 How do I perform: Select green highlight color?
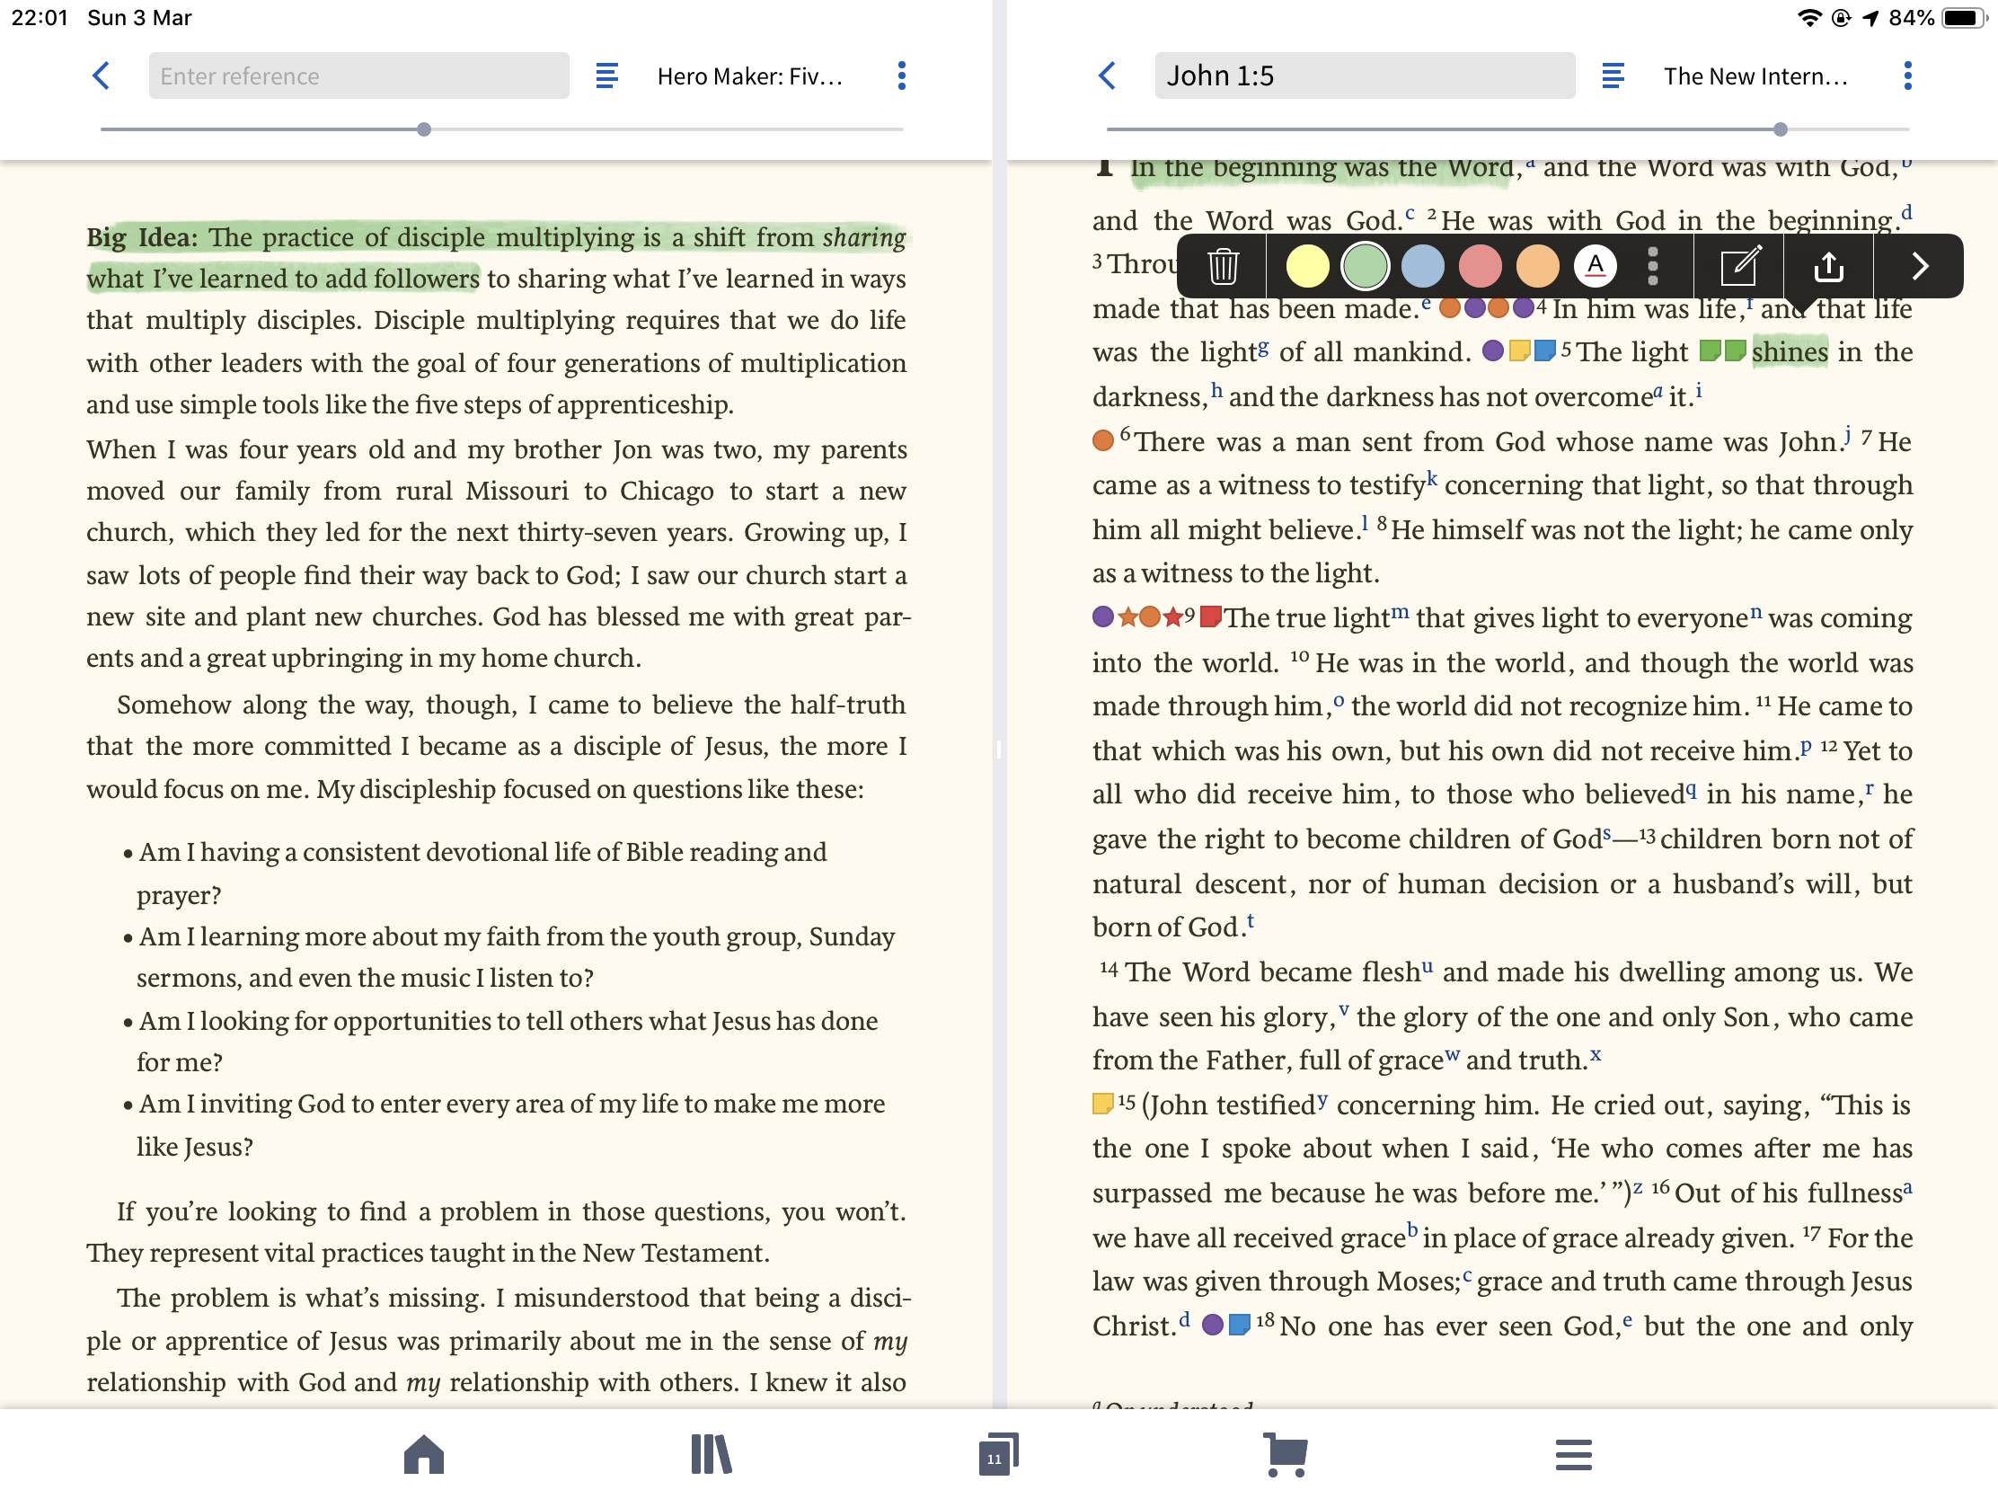pos(1365,267)
